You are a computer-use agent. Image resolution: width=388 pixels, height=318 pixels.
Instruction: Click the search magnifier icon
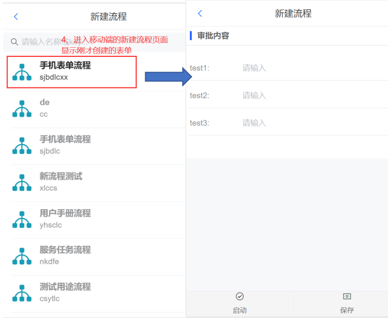click(x=14, y=42)
